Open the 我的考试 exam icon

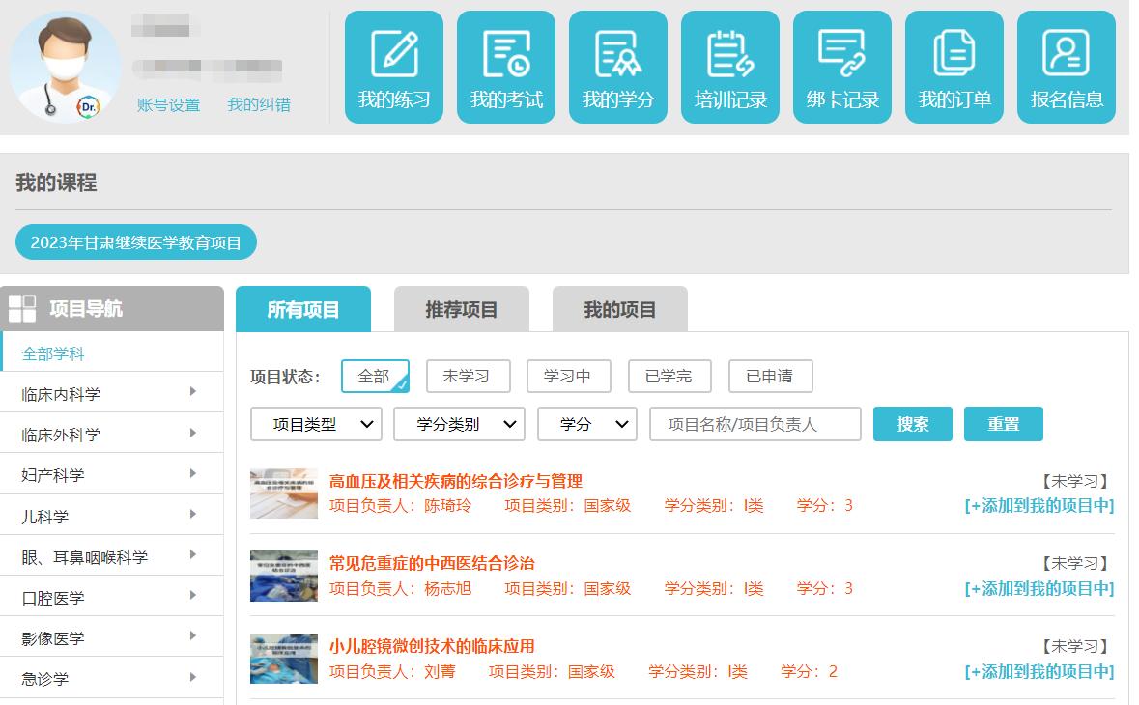[x=506, y=68]
